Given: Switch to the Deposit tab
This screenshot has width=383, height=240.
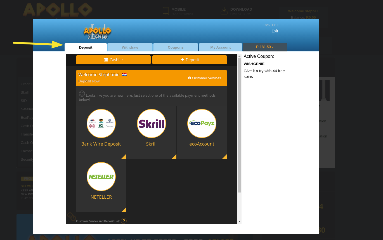Looking at the screenshot, I should [x=86, y=47].
